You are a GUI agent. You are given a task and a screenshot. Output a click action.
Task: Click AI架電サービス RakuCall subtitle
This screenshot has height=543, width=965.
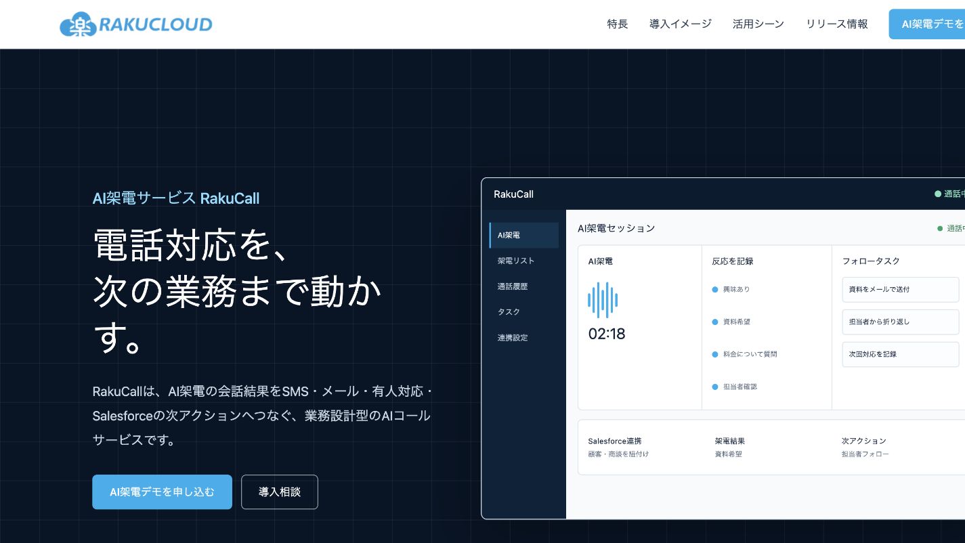tap(176, 198)
